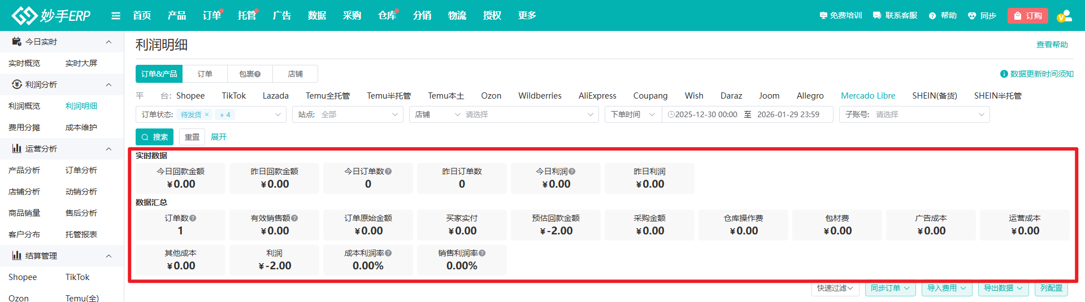The width and height of the screenshot is (1085, 302).
Task: Switch to the 店铺 tab
Action: (295, 74)
